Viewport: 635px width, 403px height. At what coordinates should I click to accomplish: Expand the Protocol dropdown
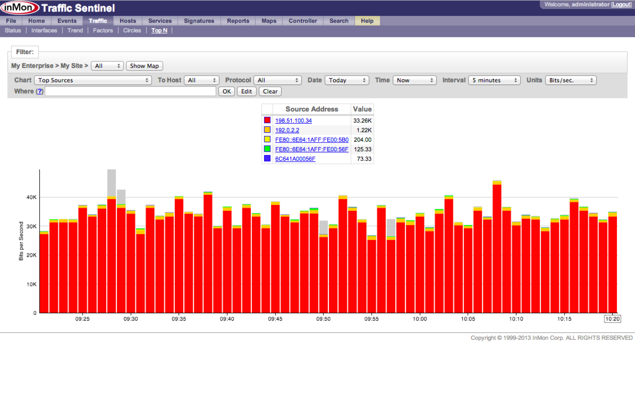277,80
